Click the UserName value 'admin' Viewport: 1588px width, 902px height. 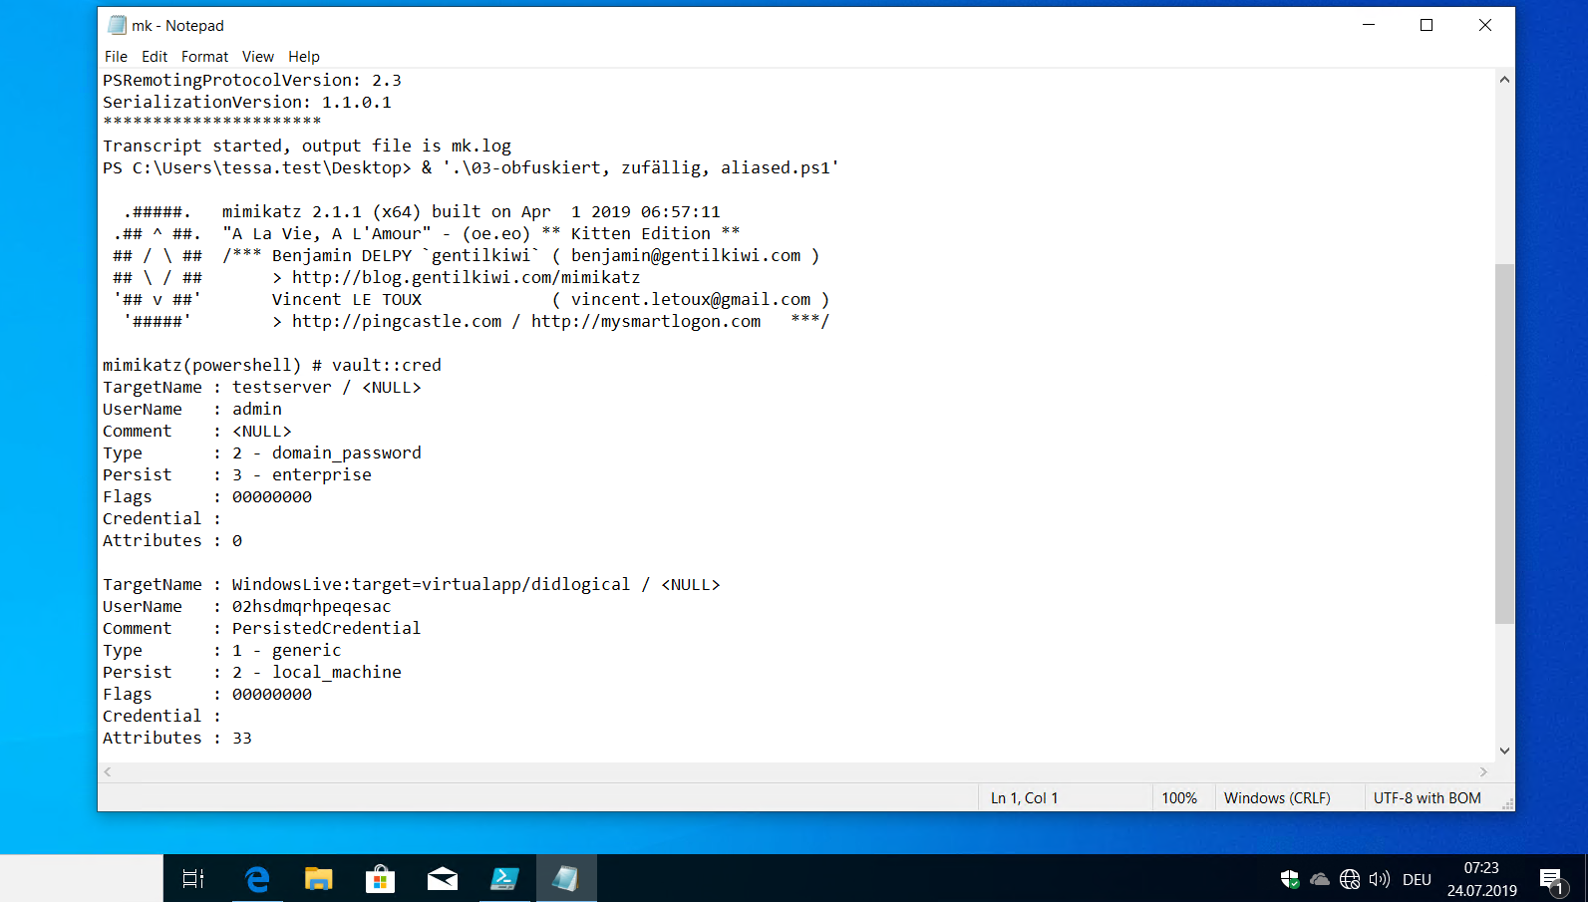click(x=257, y=409)
